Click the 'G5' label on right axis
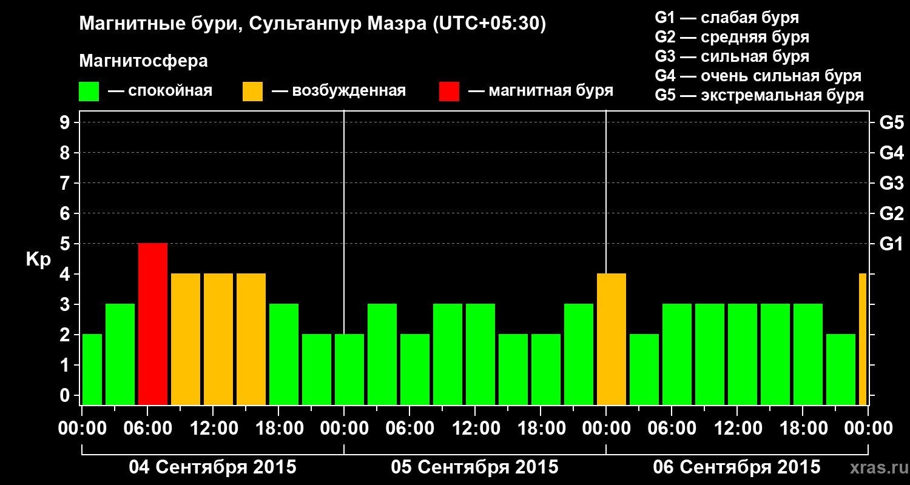 (x=891, y=122)
